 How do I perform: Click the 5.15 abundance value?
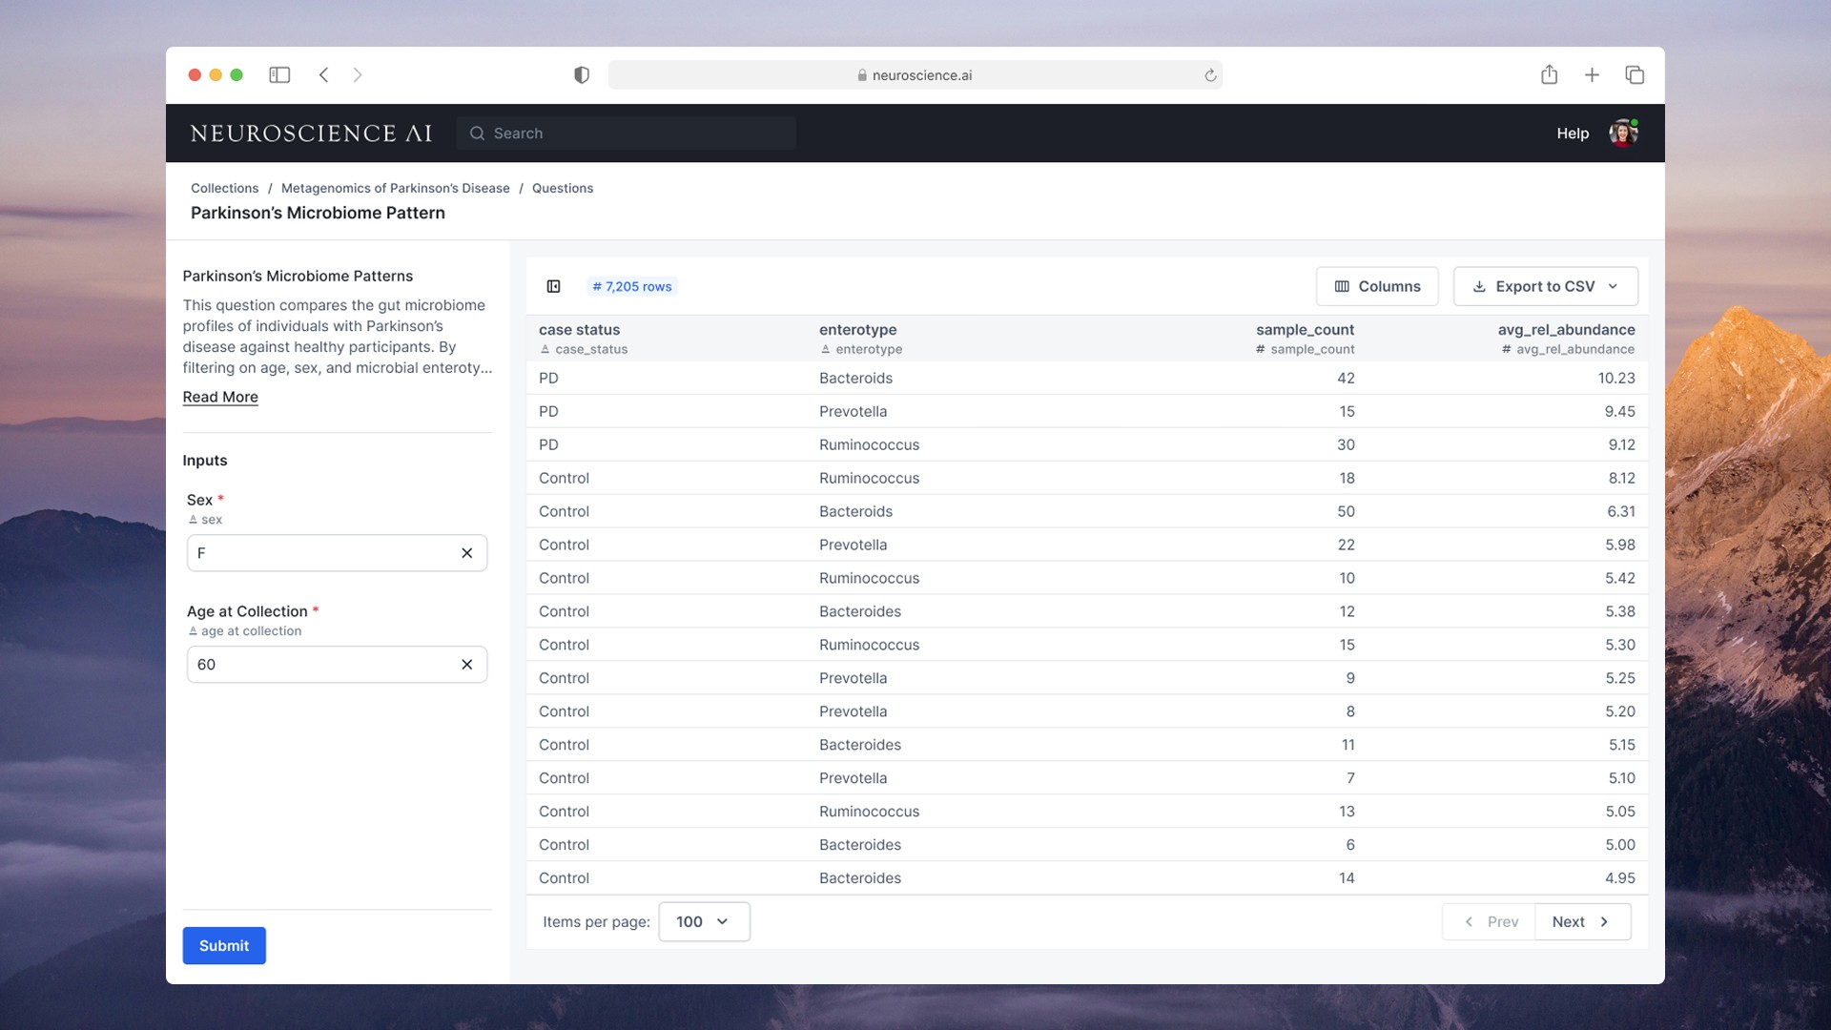click(1621, 745)
